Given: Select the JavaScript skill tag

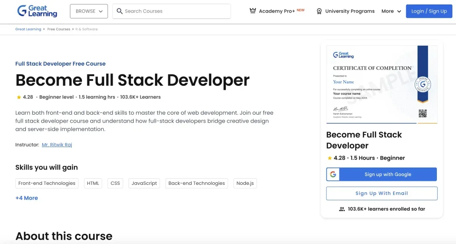Looking at the screenshot, I should point(144,184).
